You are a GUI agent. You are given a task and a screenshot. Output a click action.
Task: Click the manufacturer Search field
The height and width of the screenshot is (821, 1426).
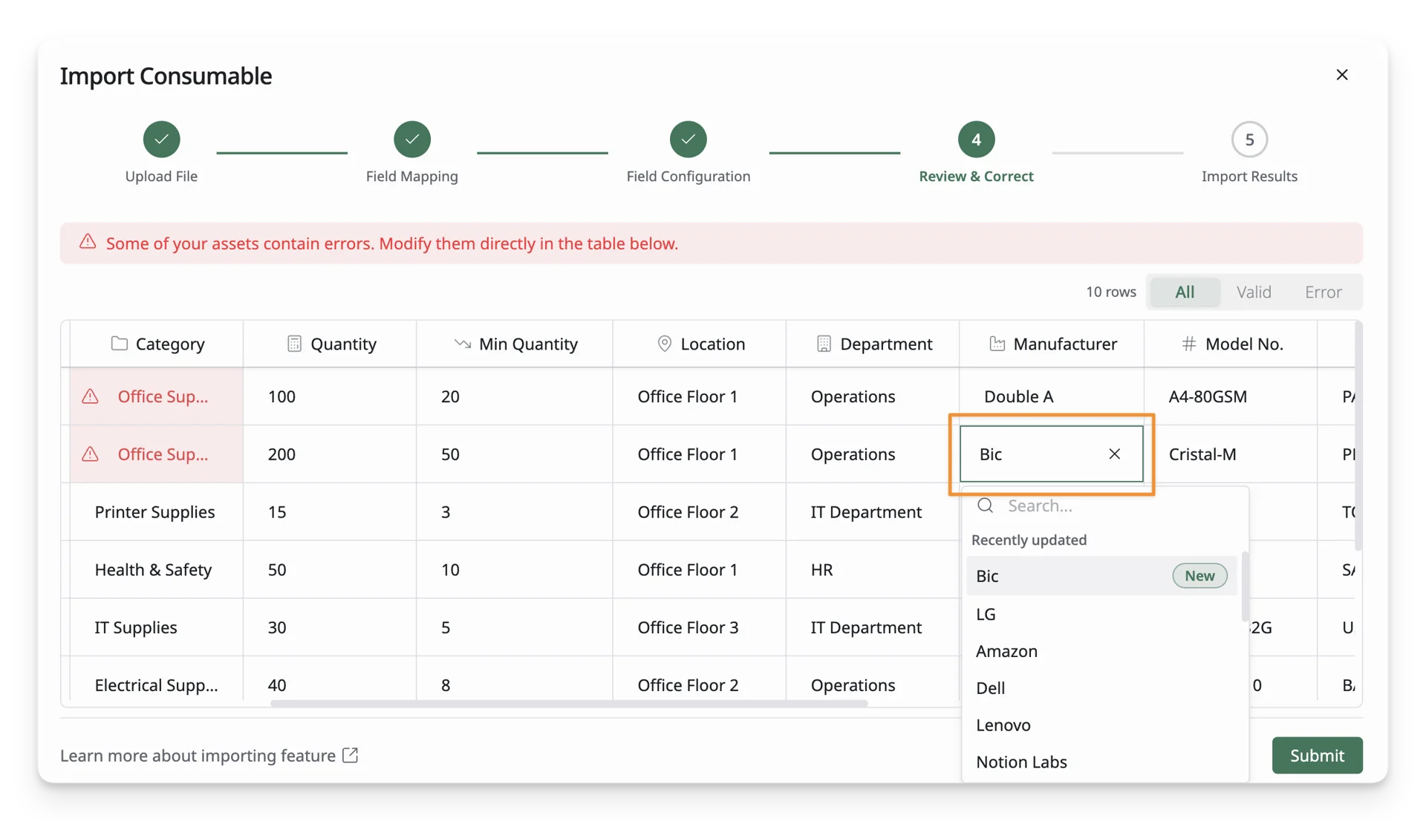pos(1105,506)
